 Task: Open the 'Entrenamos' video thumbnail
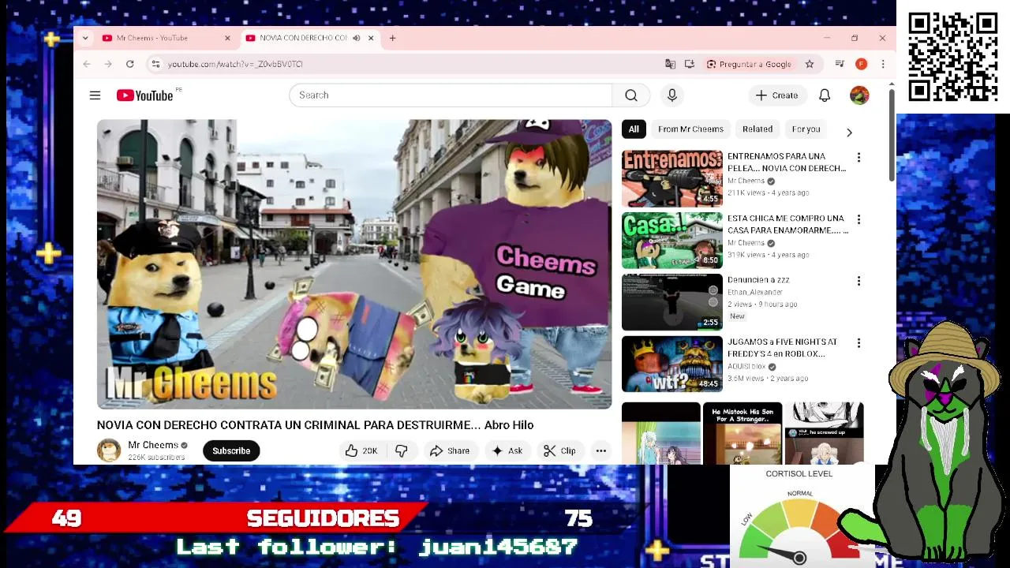[672, 178]
